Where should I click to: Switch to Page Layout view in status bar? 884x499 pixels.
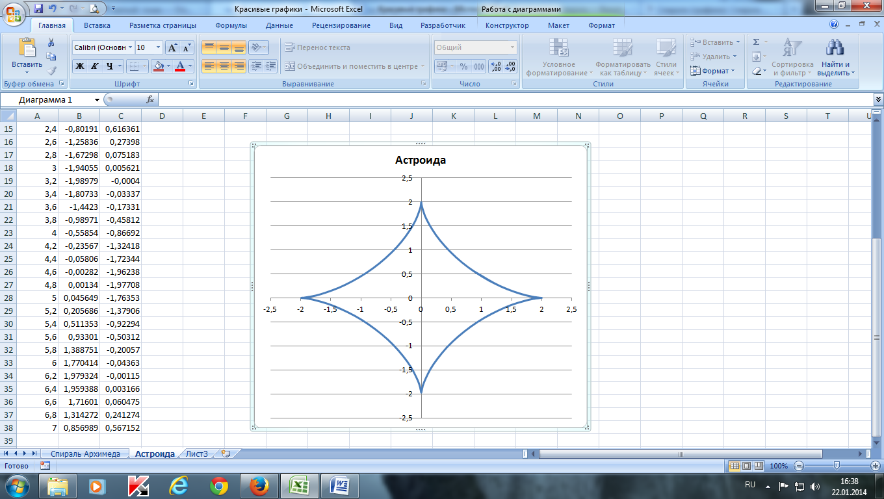pos(746,466)
